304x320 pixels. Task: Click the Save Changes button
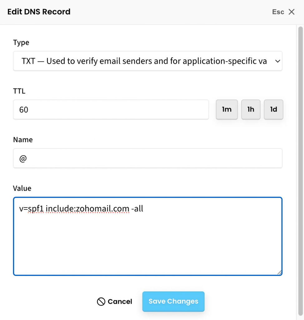173,302
